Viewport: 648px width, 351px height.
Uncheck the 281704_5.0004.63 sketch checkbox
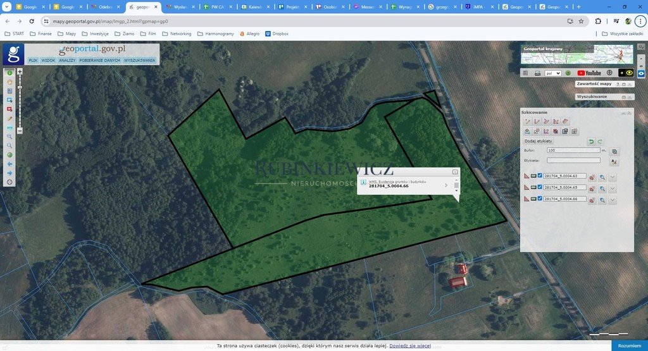click(540, 176)
